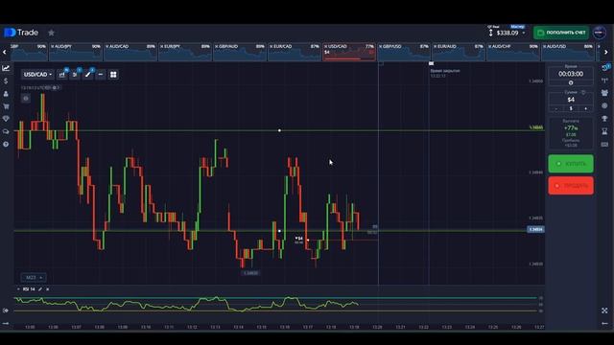The width and height of the screenshot is (614, 345).
Task: Switch to the EUR/AUD asset tab
Action: 459,52
